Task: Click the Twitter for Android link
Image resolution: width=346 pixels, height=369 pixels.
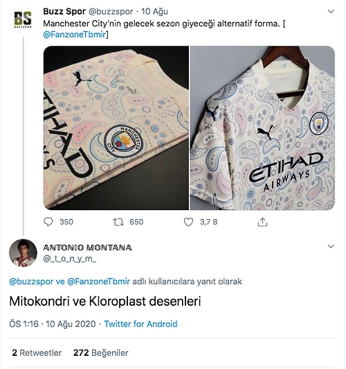Action: point(141,324)
